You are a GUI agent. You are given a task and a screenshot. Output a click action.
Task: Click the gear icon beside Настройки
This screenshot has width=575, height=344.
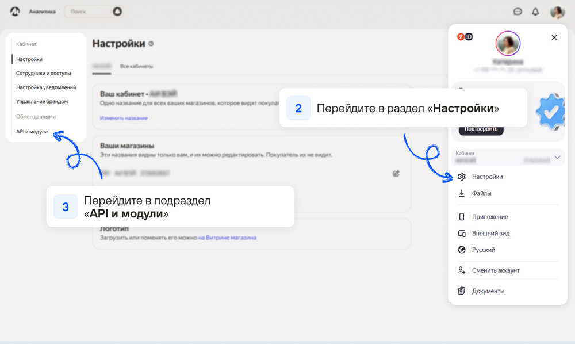point(462,177)
